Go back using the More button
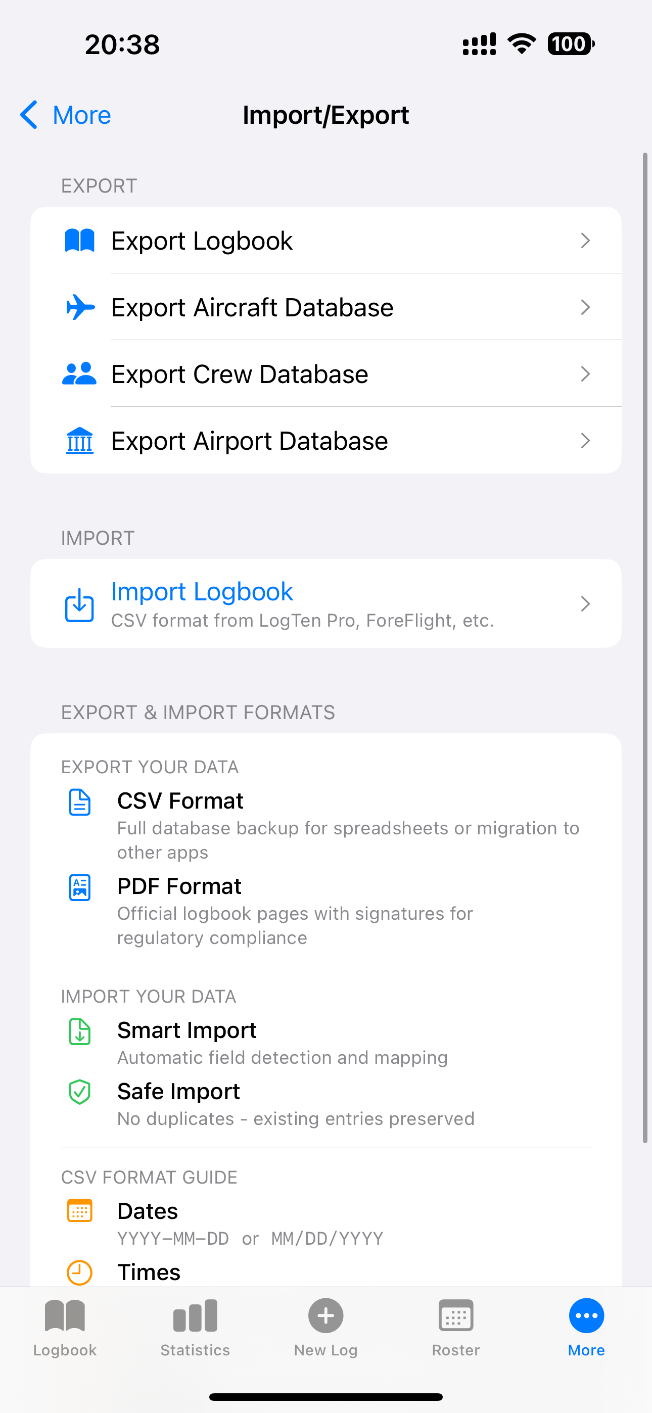652x1413 pixels. point(65,115)
